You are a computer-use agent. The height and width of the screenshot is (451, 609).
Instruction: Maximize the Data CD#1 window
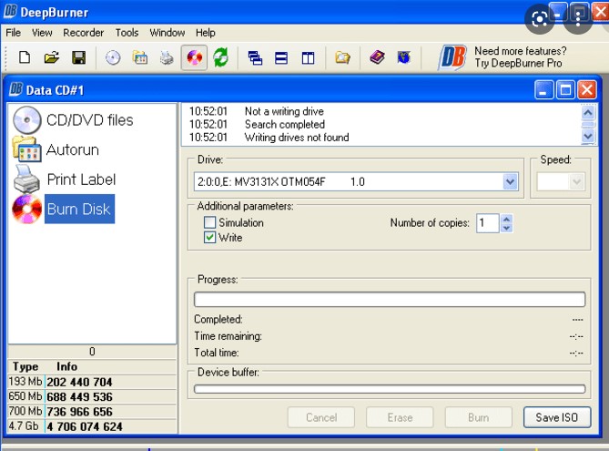point(565,90)
